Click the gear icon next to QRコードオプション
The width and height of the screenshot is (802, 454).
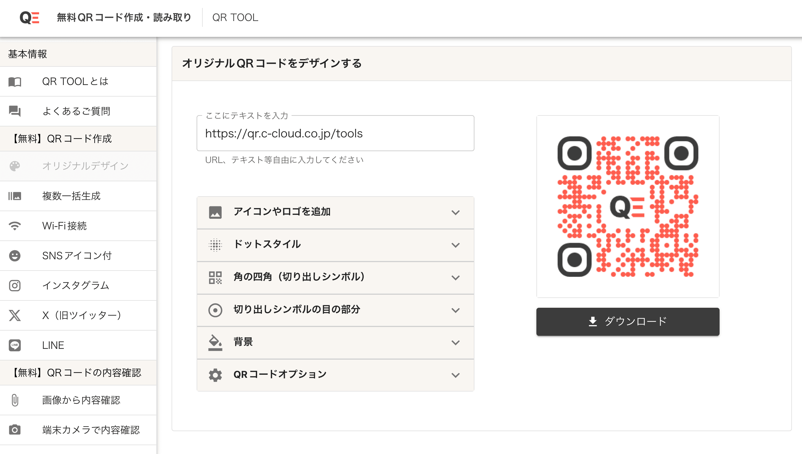point(215,374)
